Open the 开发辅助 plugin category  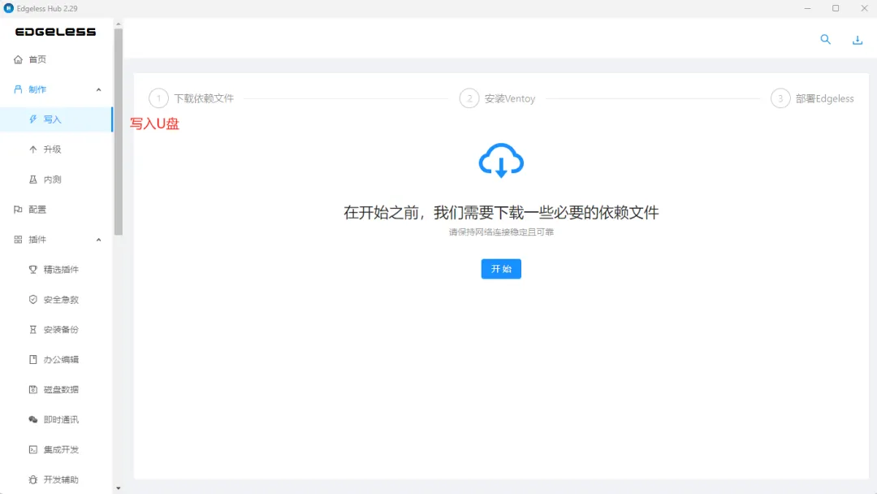tap(56, 479)
